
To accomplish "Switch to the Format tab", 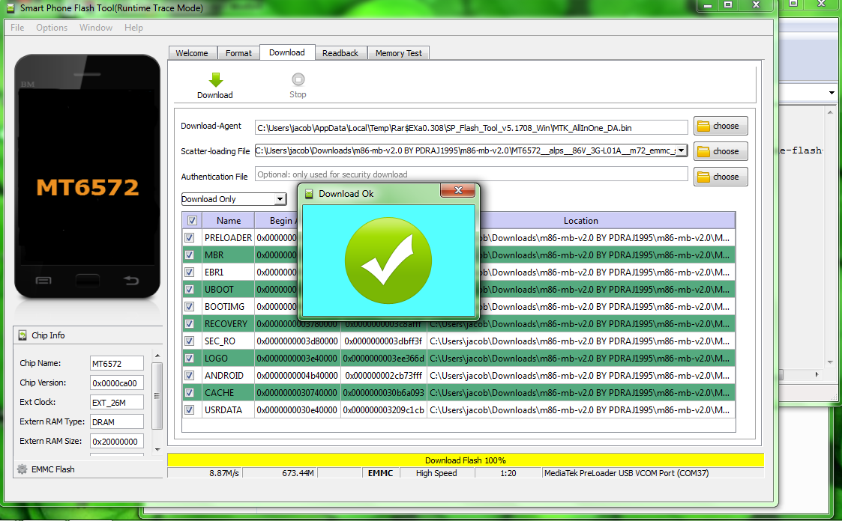I will click(x=238, y=53).
